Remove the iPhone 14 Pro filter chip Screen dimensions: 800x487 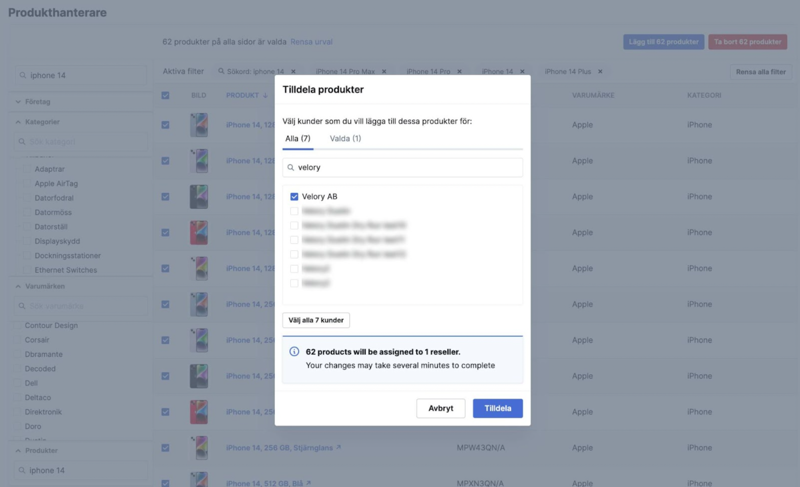coord(459,71)
